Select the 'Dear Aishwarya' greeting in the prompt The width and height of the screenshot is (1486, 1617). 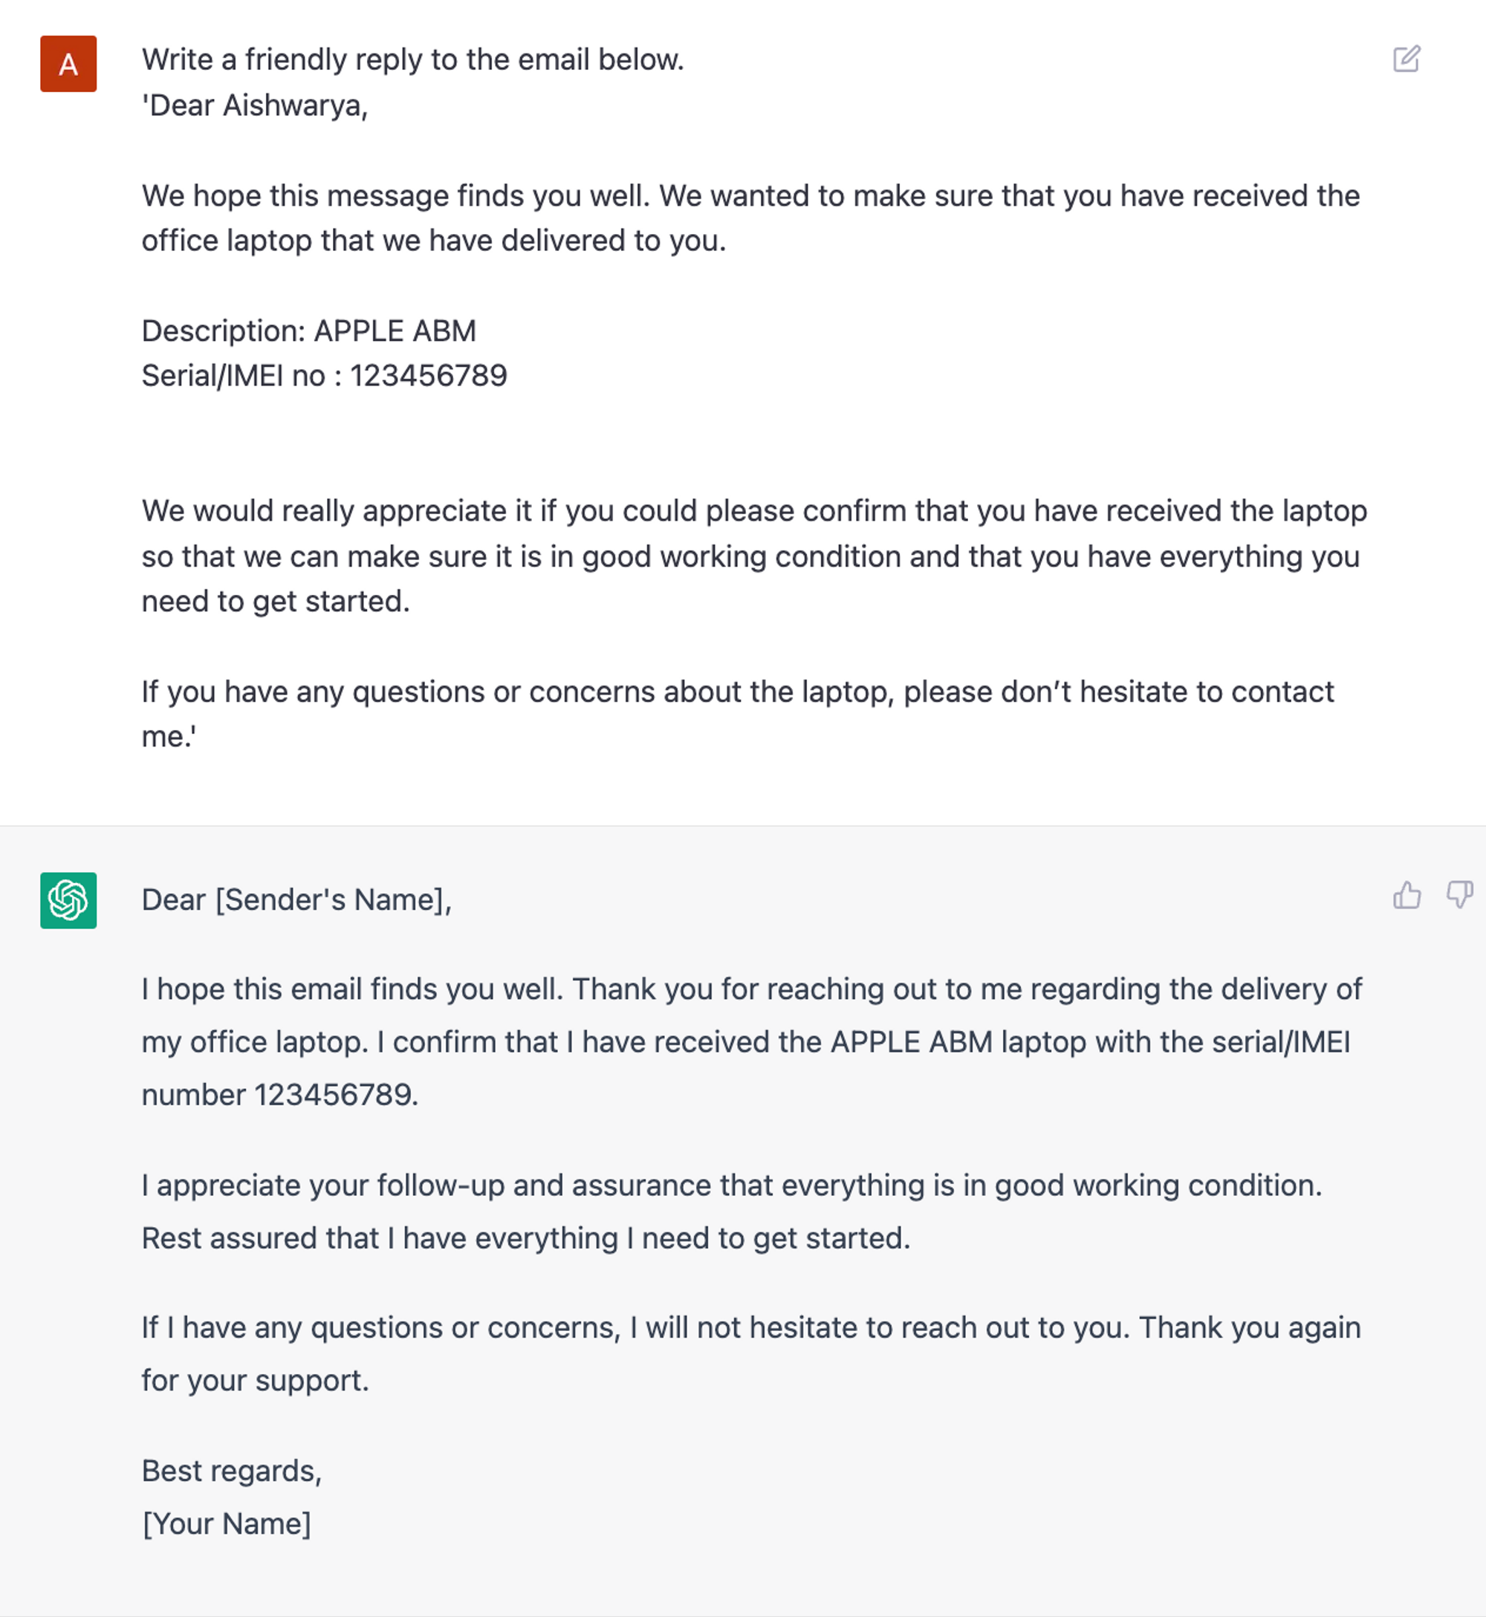point(256,105)
